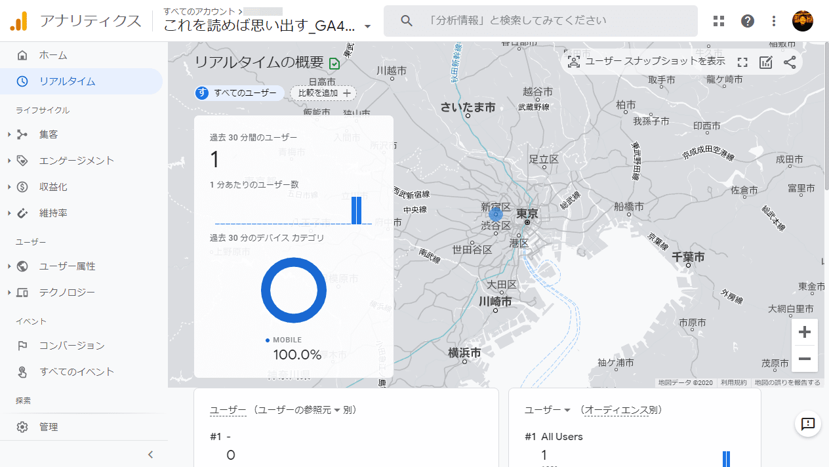This screenshot has height=467, width=829.
Task: Open the more options vertical dots menu
Action: pos(774,21)
